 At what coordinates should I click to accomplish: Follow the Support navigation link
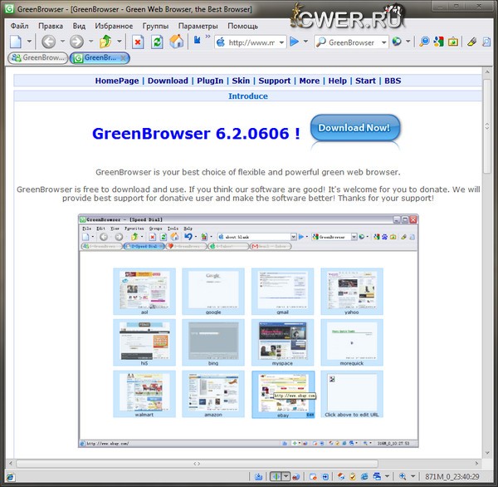click(x=274, y=81)
